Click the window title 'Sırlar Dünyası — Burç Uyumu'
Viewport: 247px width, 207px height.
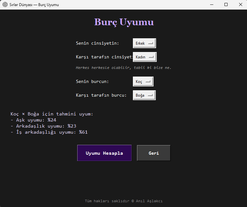pos(34,5)
